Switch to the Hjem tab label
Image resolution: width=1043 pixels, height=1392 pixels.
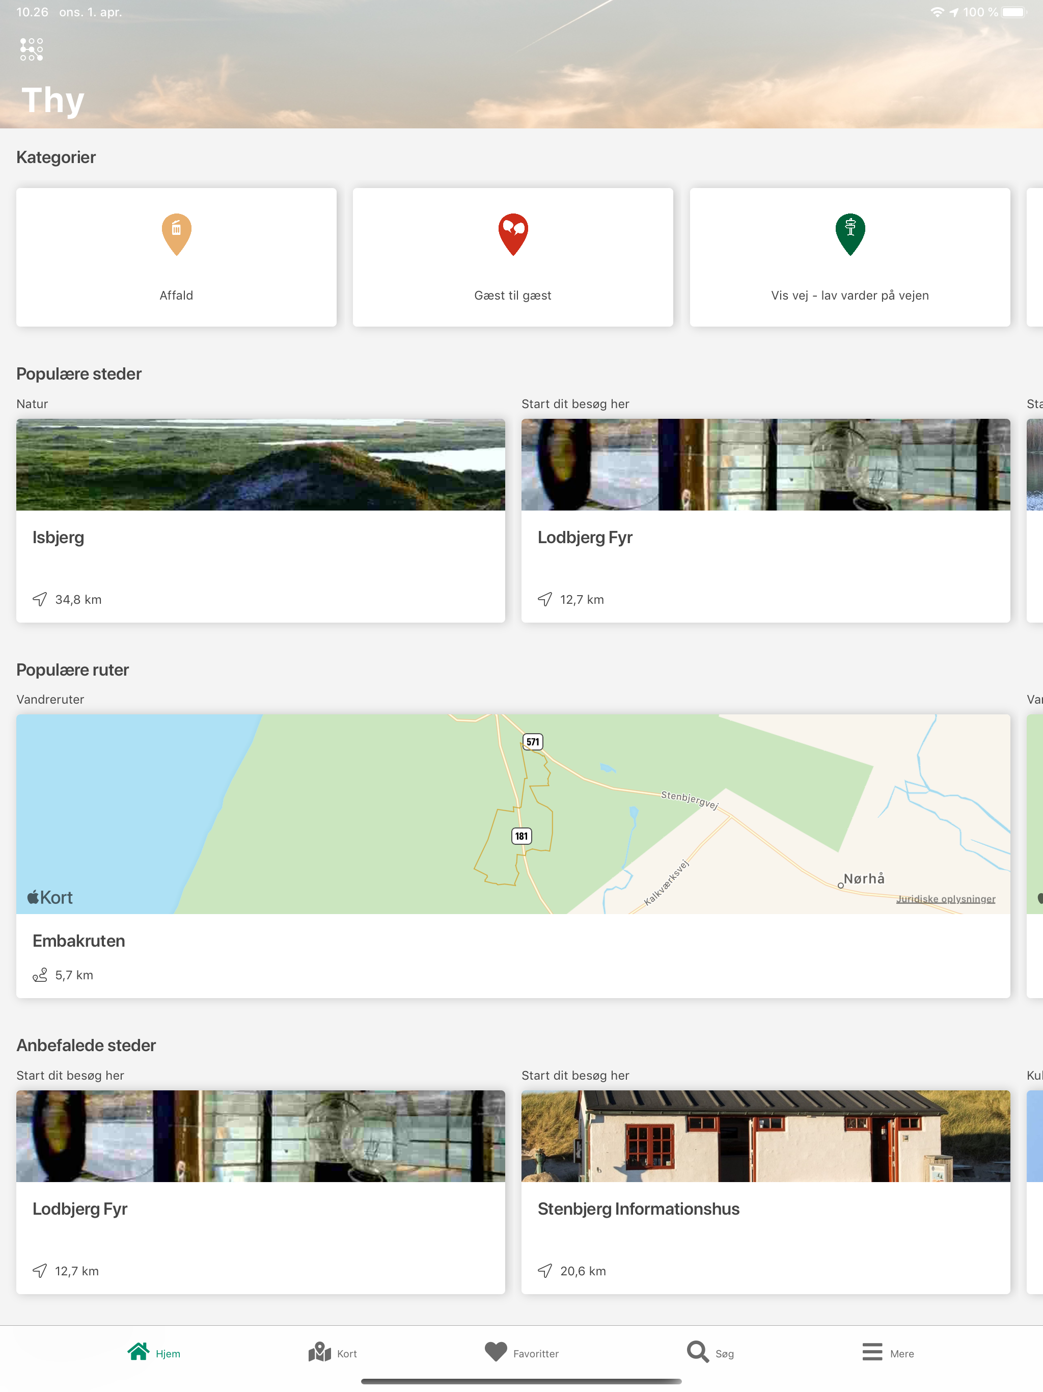click(x=168, y=1354)
